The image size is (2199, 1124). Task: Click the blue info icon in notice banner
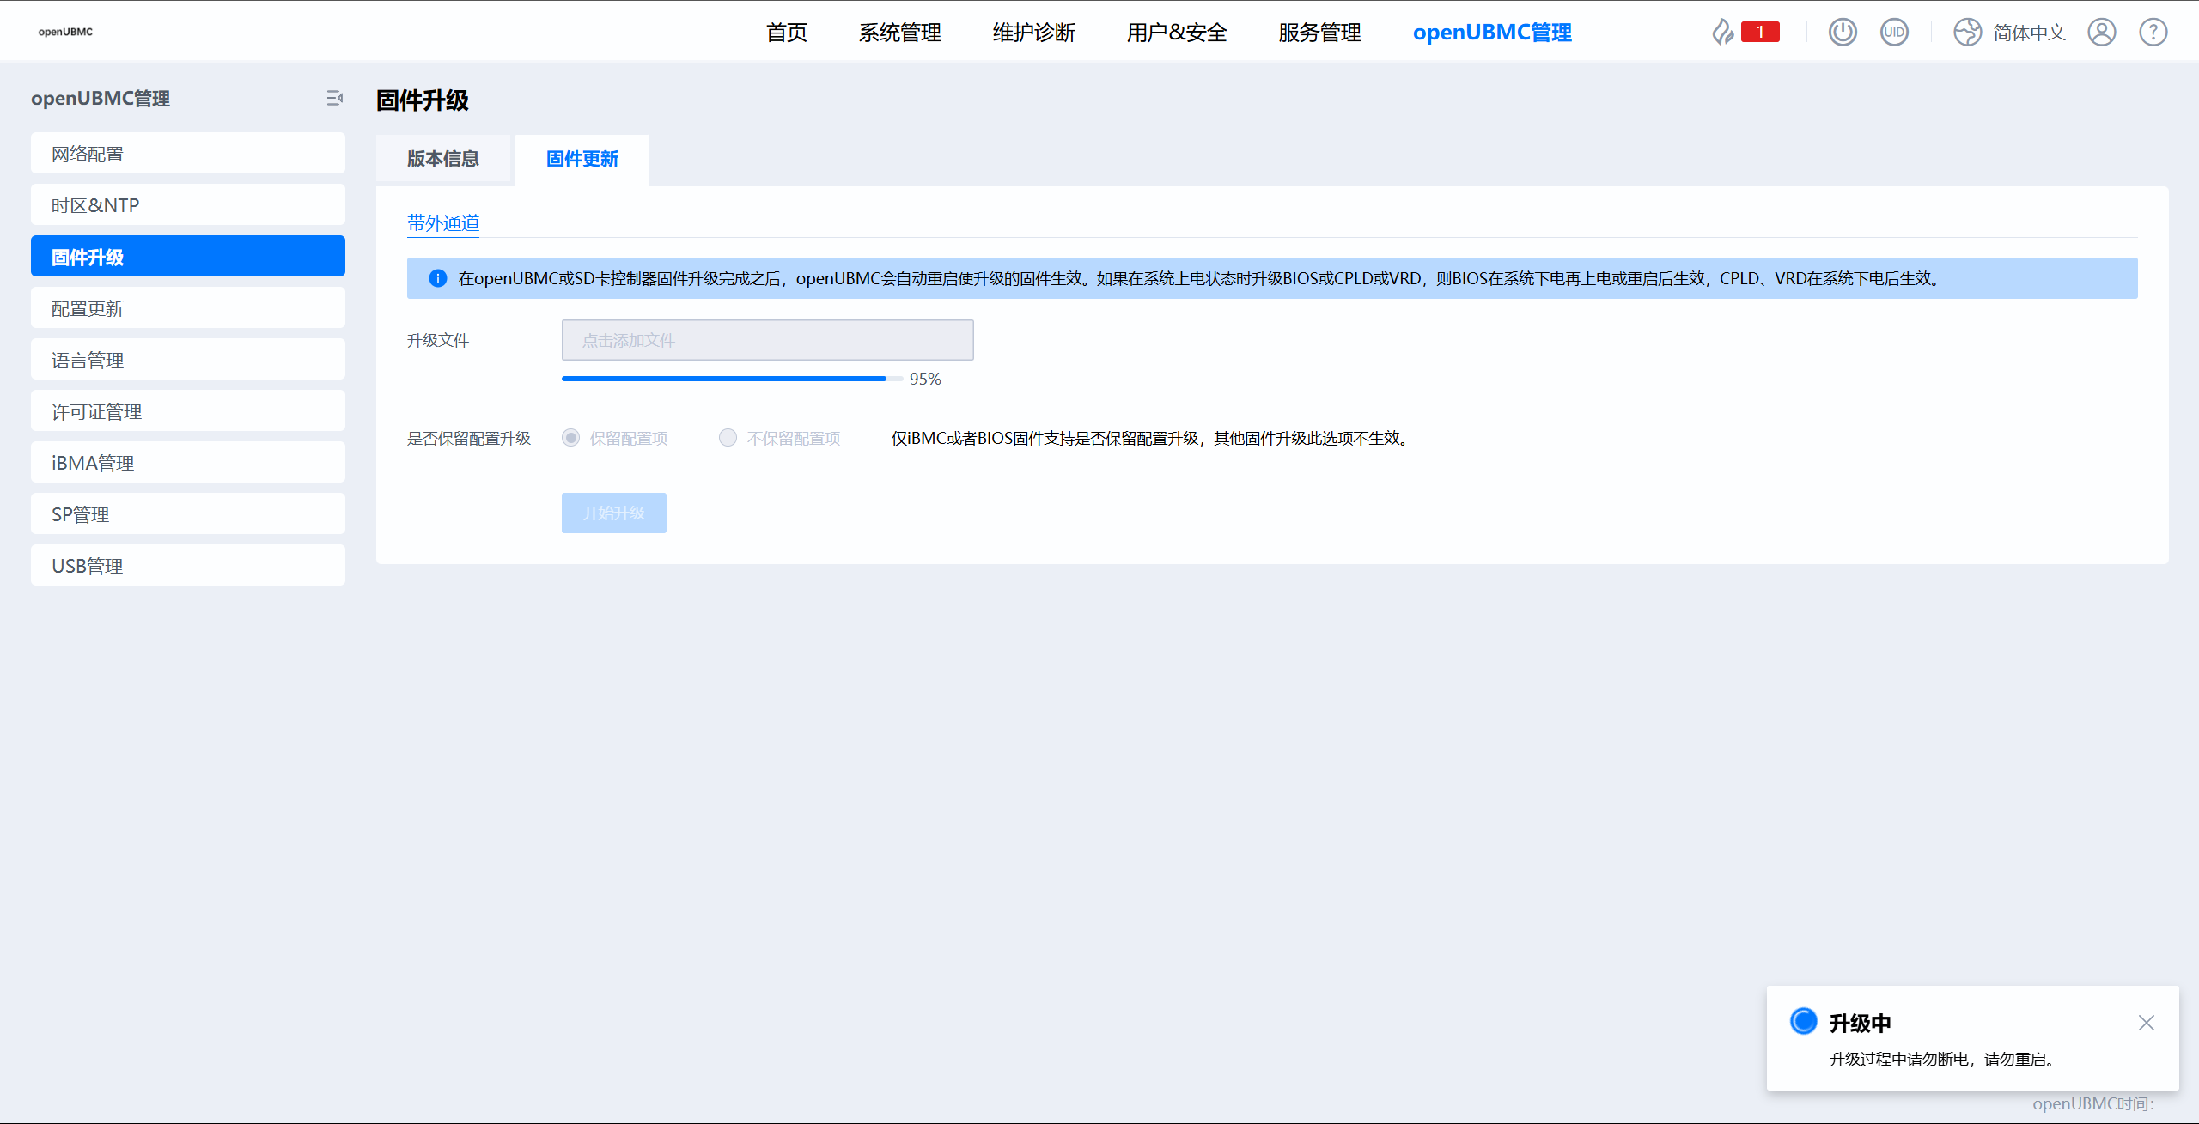click(x=438, y=278)
